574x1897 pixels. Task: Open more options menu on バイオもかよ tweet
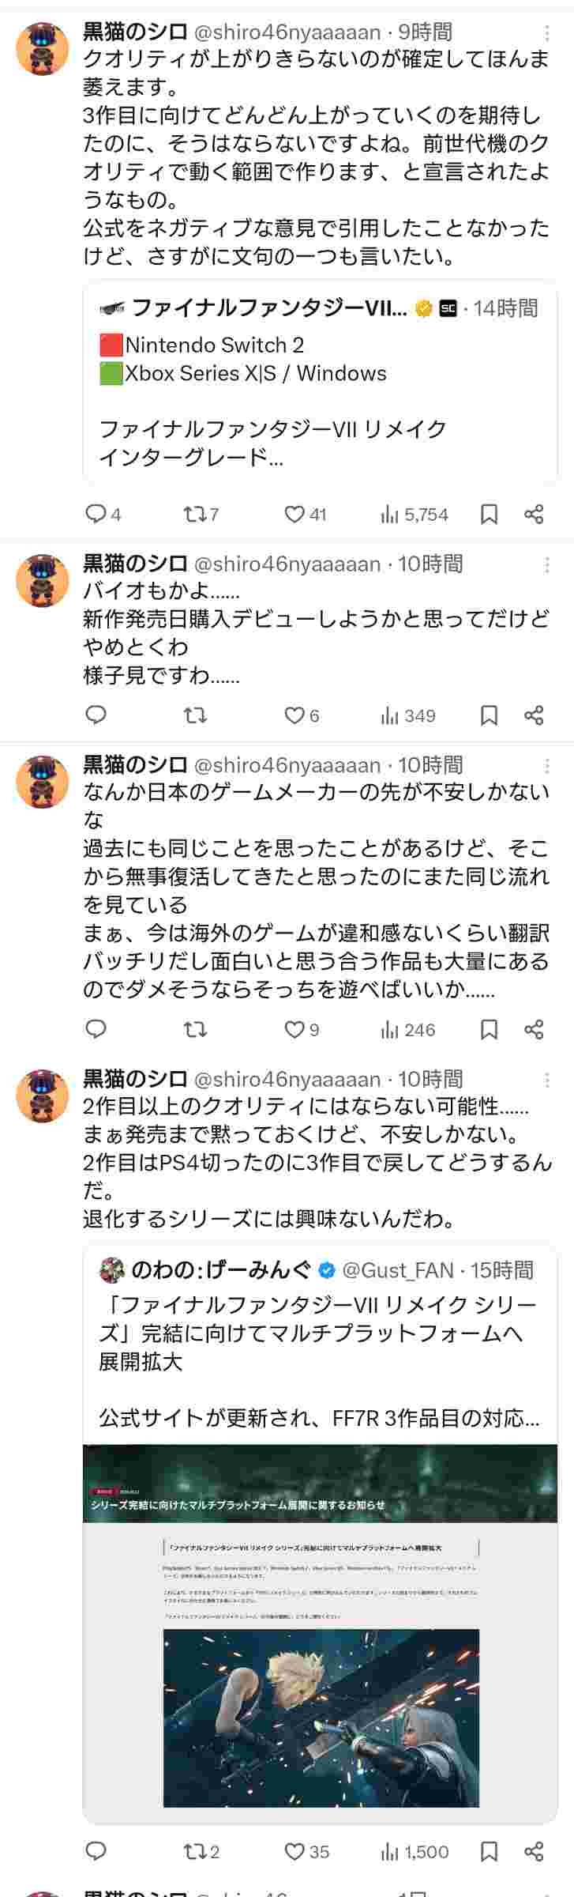[x=547, y=564]
